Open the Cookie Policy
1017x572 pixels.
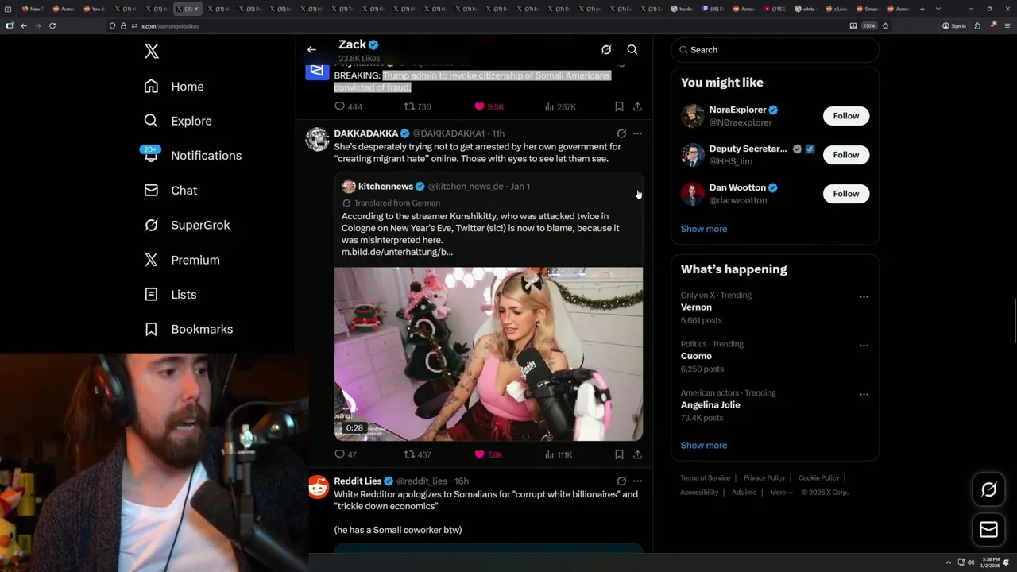[818, 478]
